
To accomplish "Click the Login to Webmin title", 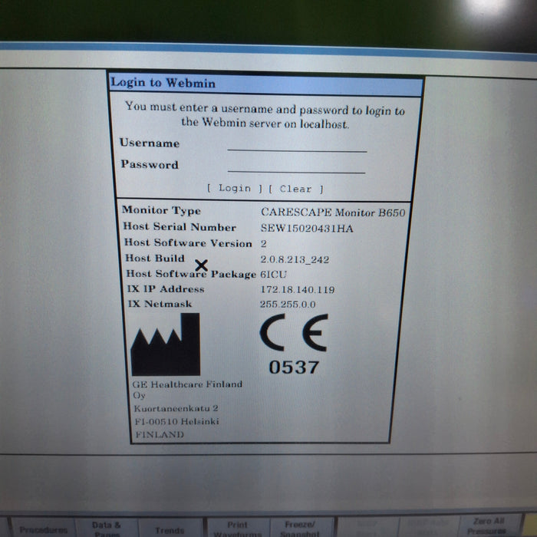I will tap(163, 83).
